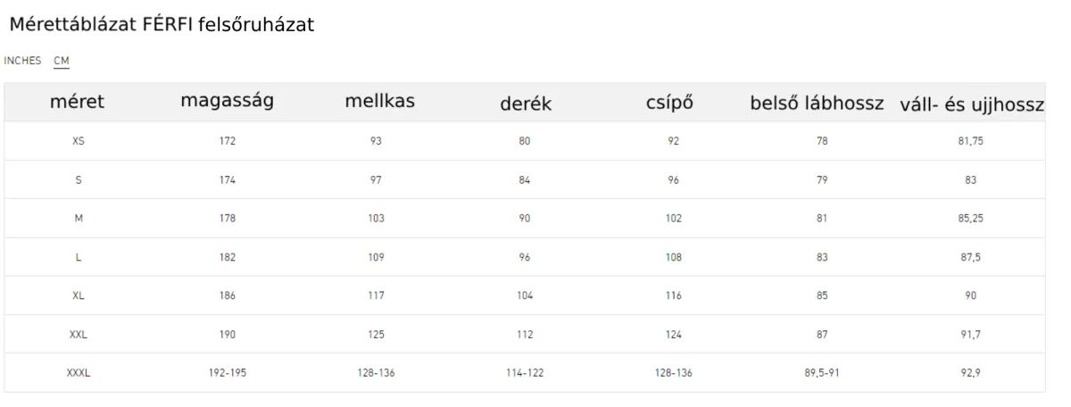Click the 'derék' column header
Screen dimensions: 1071x407
click(x=525, y=104)
